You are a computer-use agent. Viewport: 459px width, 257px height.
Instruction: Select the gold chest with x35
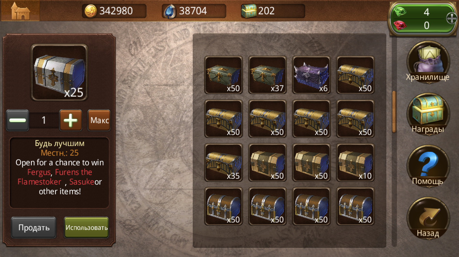click(223, 162)
